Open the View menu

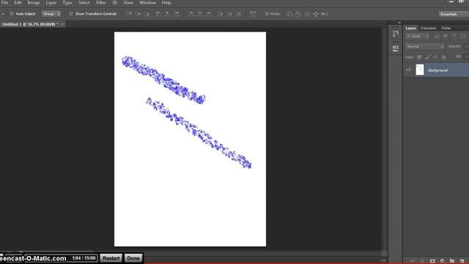128,3
